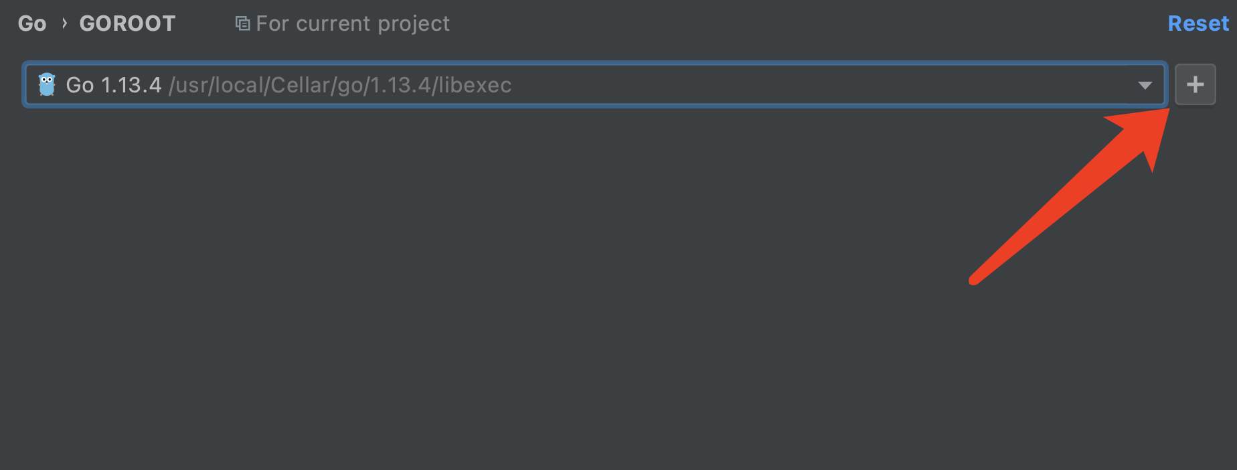Click the word "project" in the header
Image resolution: width=1237 pixels, height=470 pixels.
coord(413,23)
